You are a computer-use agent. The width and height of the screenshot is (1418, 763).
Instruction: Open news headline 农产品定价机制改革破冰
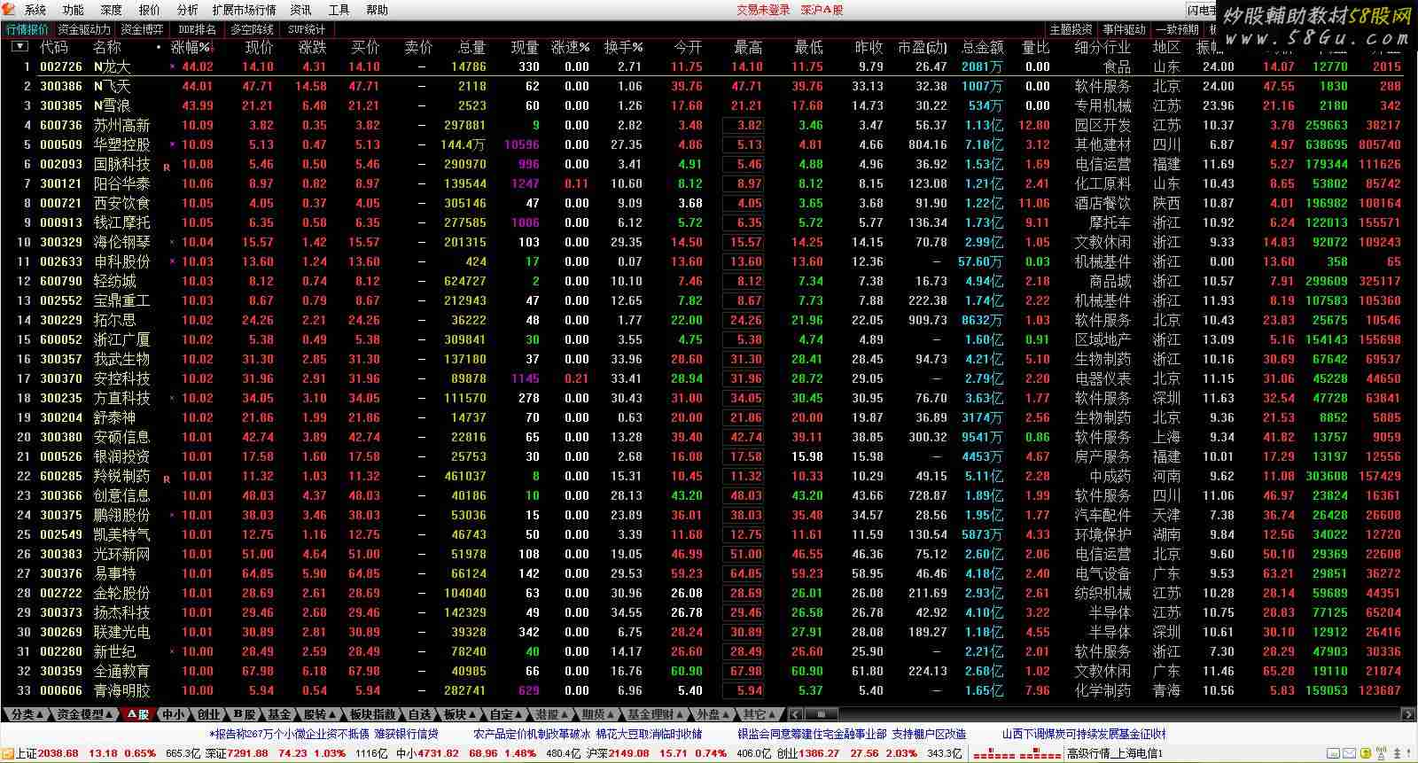pyautogui.click(x=532, y=734)
